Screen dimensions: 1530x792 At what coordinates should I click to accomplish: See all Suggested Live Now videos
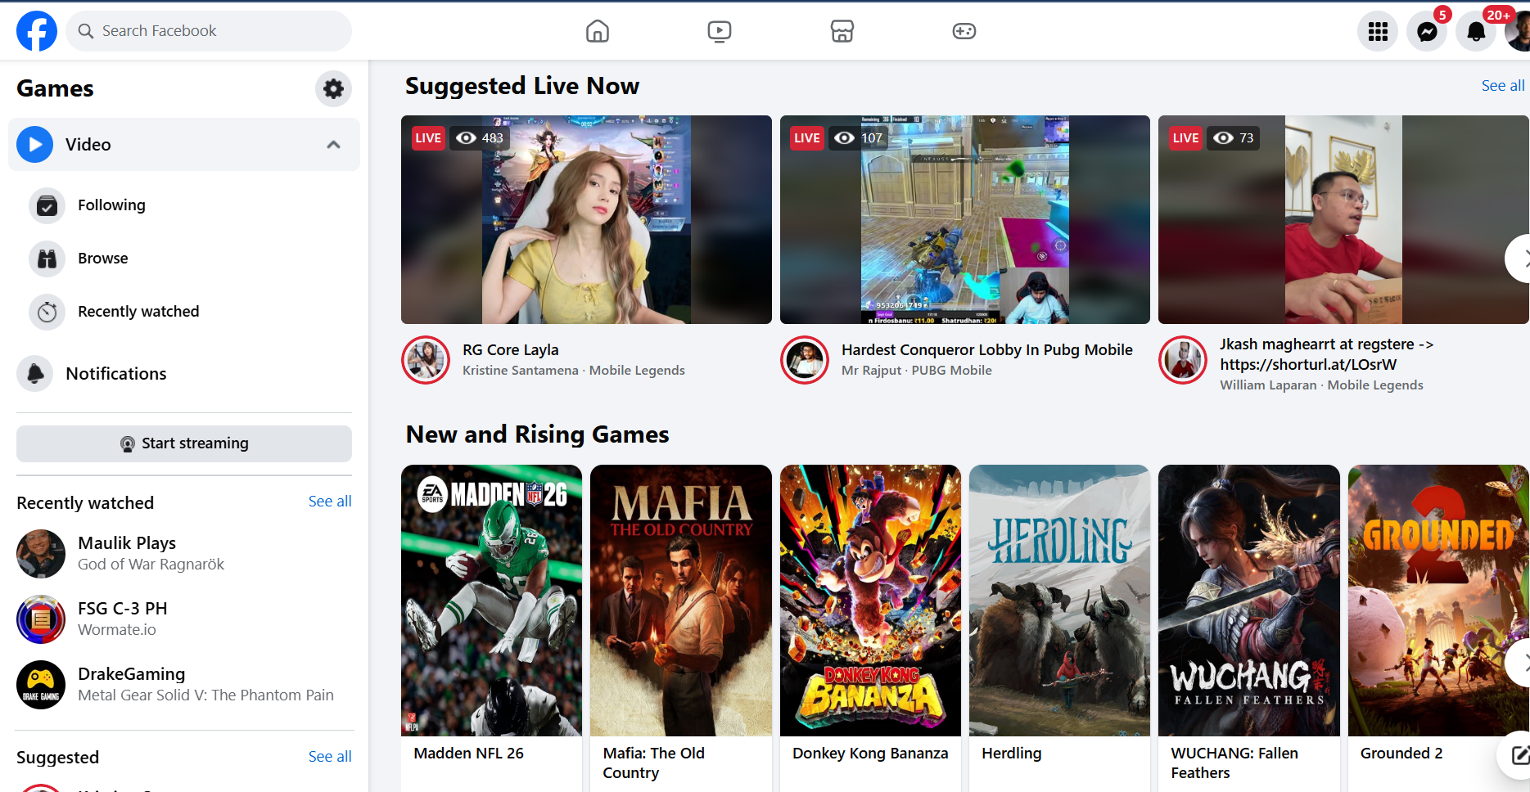(x=1503, y=86)
